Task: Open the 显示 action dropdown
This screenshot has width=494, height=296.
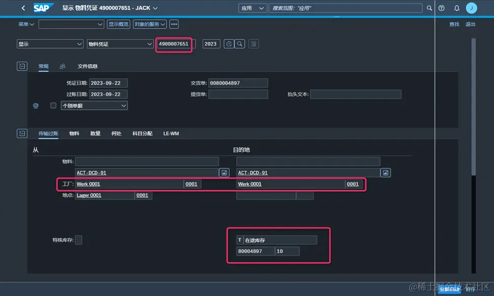Action: (x=50, y=44)
